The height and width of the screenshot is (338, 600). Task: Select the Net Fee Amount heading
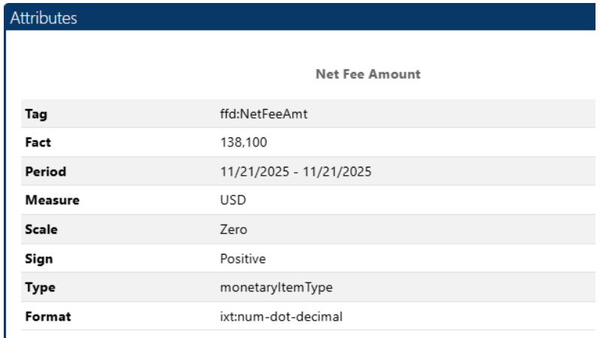[368, 74]
